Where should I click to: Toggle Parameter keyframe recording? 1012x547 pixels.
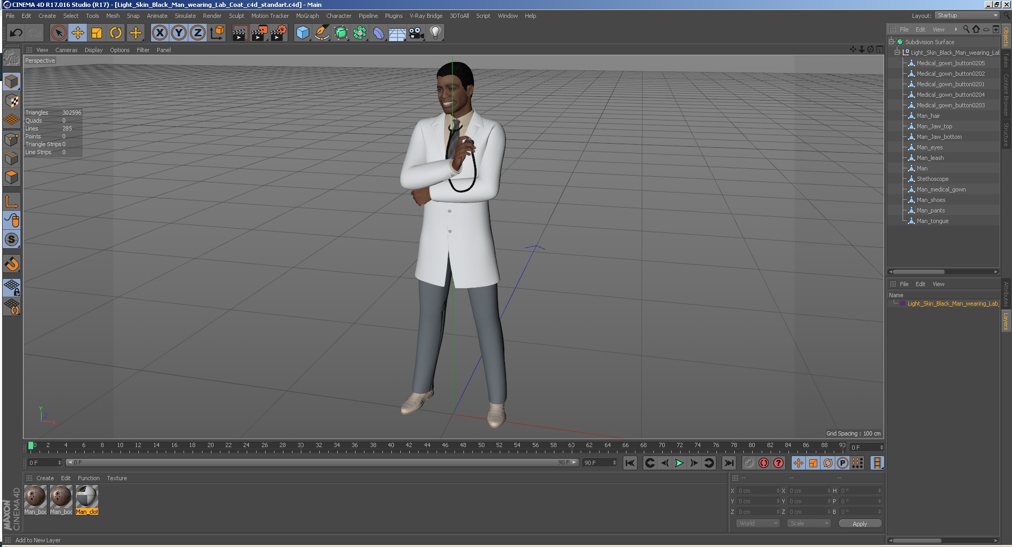843,463
